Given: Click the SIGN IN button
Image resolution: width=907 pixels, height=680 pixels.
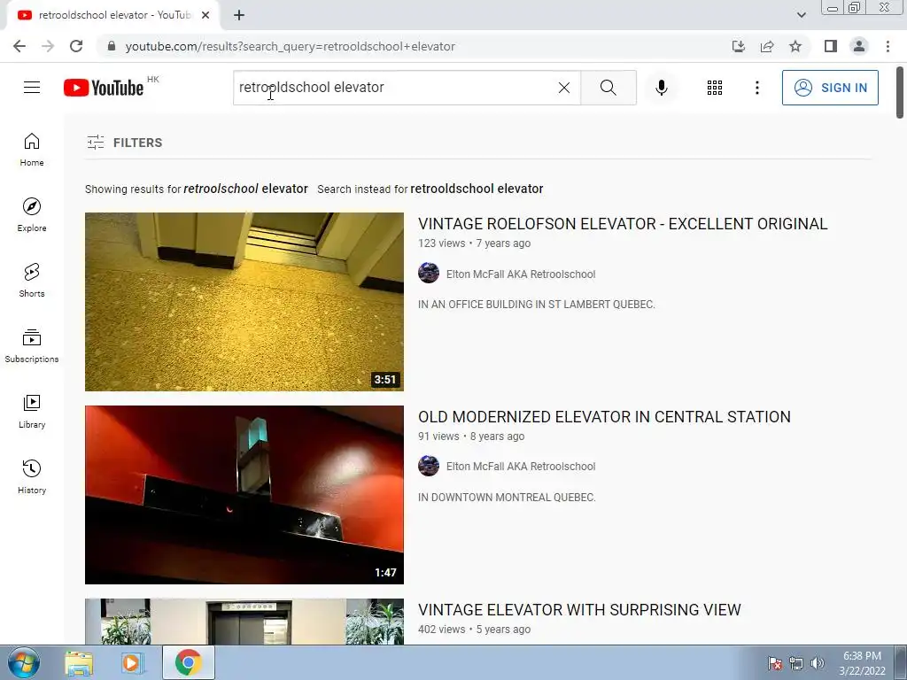Looking at the screenshot, I should pos(829,88).
